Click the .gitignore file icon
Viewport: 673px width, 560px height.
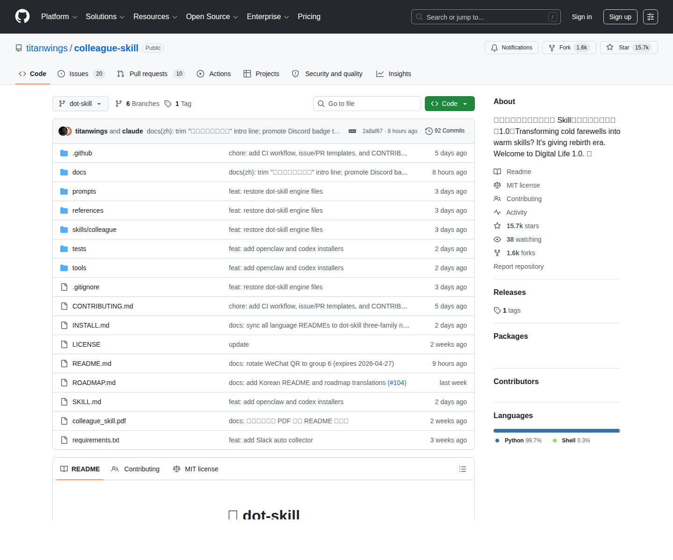pyautogui.click(x=64, y=287)
